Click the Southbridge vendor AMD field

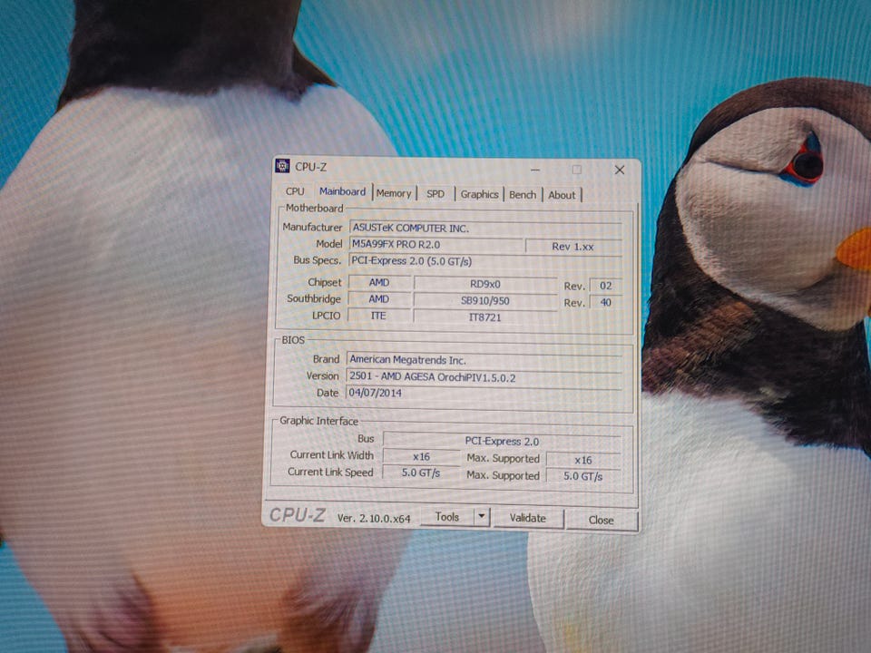coord(379,298)
